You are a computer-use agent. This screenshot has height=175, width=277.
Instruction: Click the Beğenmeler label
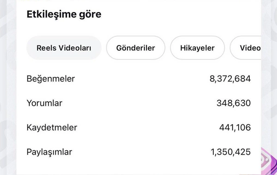[51, 79]
